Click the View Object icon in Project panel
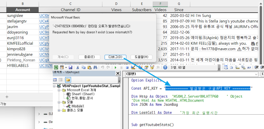The width and height of the screenshot is (264, 129). (x=61, y=80)
